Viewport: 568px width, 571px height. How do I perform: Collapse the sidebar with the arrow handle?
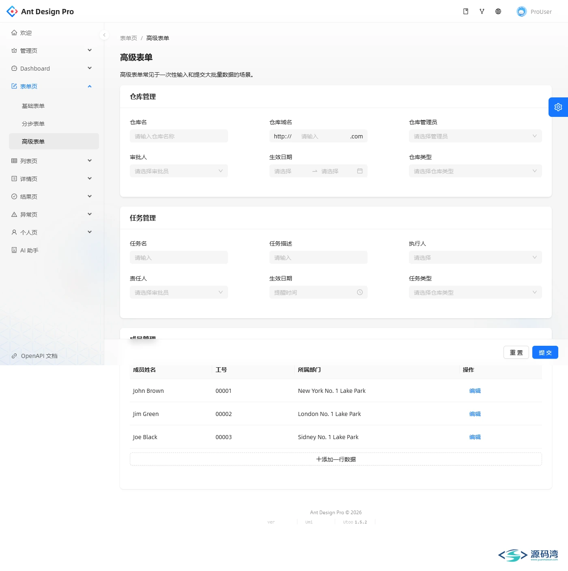tap(104, 35)
